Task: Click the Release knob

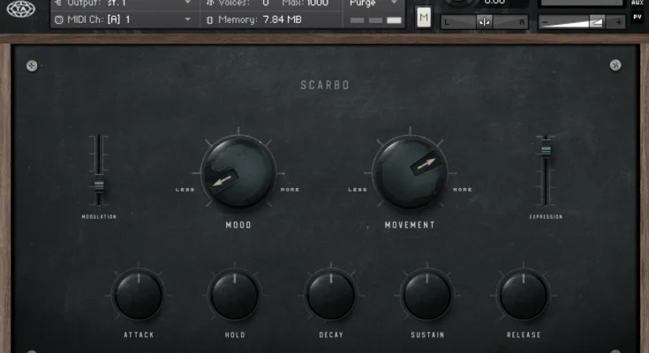Action: pyautogui.click(x=524, y=296)
